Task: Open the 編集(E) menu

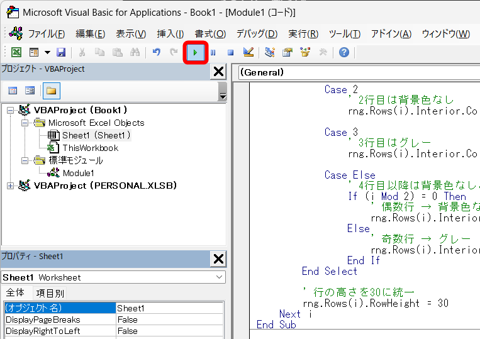Action: pyautogui.click(x=91, y=34)
